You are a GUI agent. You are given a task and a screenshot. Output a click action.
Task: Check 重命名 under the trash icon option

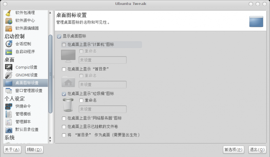(81, 100)
